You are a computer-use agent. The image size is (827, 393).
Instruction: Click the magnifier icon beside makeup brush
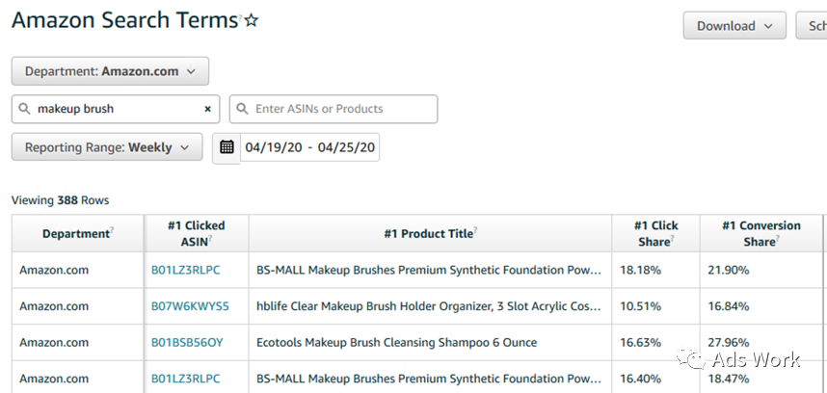[x=24, y=110]
